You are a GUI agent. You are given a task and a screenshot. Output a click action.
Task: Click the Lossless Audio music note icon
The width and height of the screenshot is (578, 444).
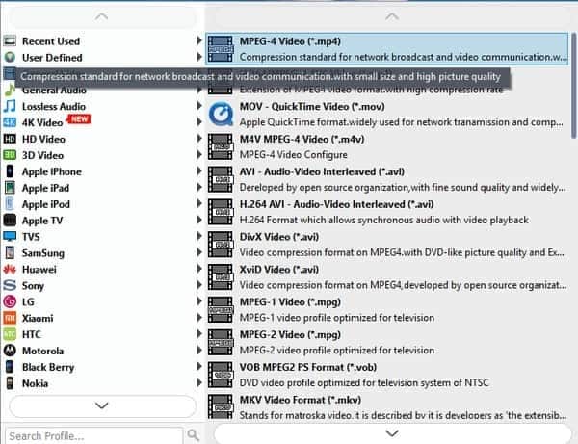[x=10, y=106]
